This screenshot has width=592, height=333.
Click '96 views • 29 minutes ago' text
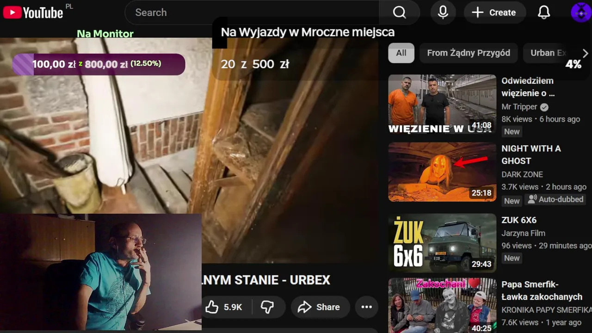(x=546, y=246)
